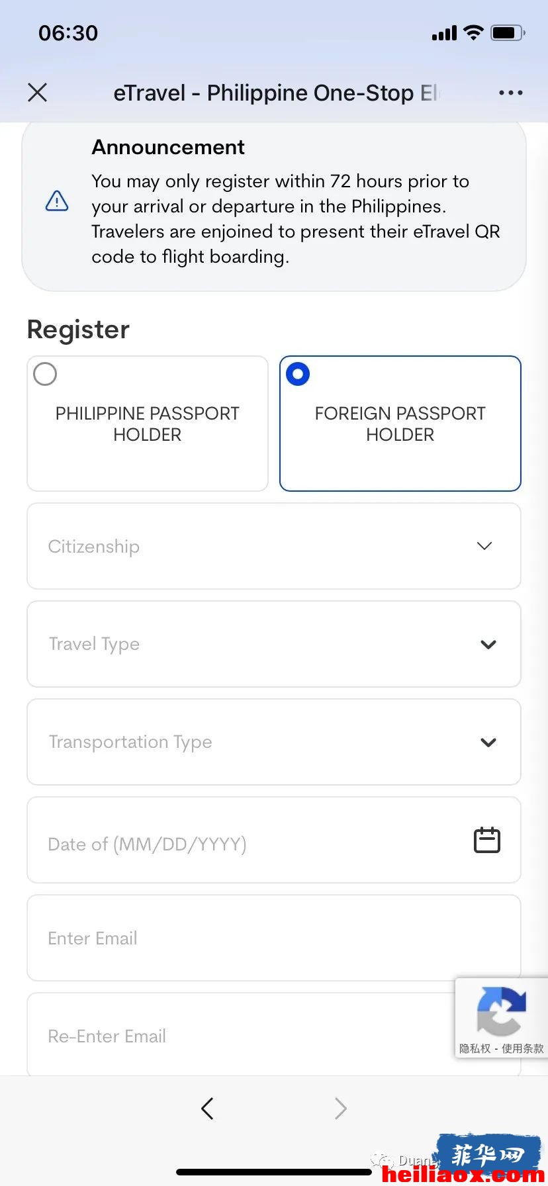Open the calendar date picker icon
Viewport: 548px width, 1186px height.
(x=487, y=840)
